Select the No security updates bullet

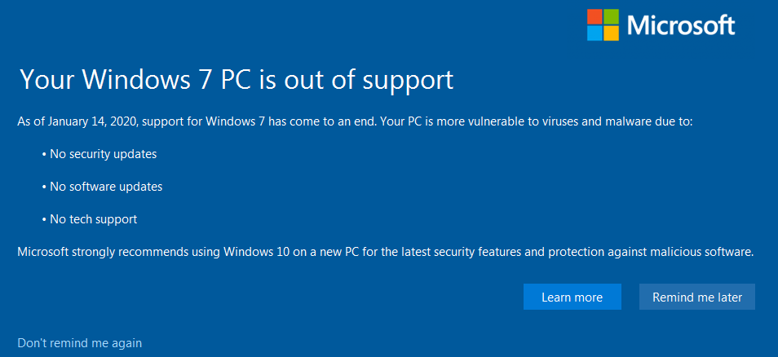point(99,154)
